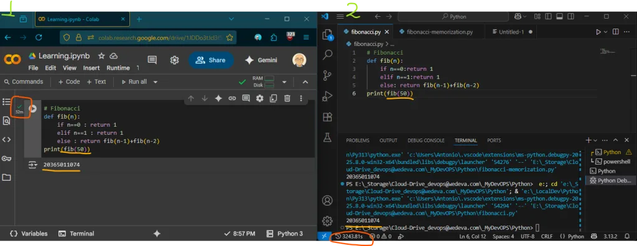Screen dimensions: 637x246
Task: Open the Insert menu in Colab
Action: (91, 68)
